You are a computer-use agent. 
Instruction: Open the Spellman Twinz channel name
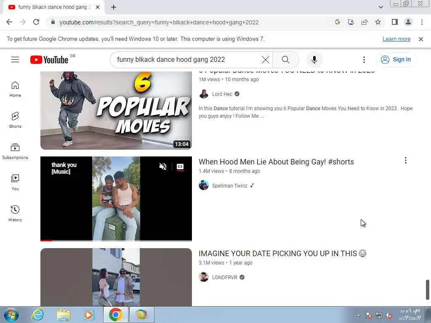pos(229,185)
